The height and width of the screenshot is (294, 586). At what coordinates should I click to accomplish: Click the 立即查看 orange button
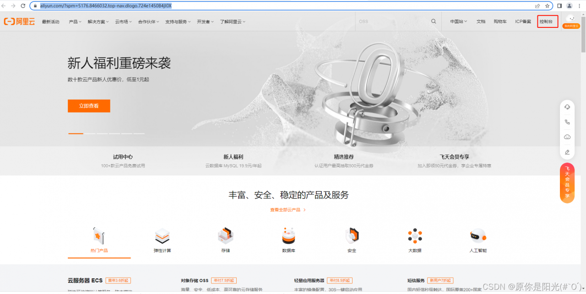click(89, 106)
